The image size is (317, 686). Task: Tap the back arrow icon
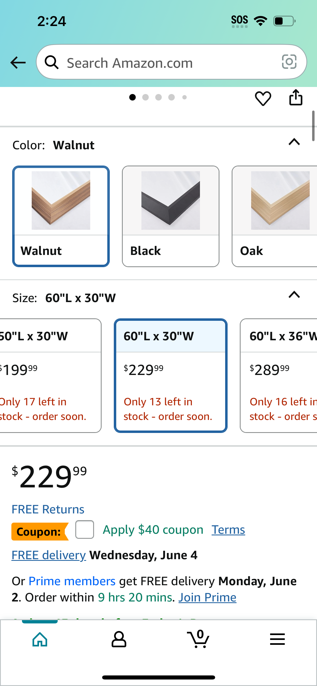18,63
